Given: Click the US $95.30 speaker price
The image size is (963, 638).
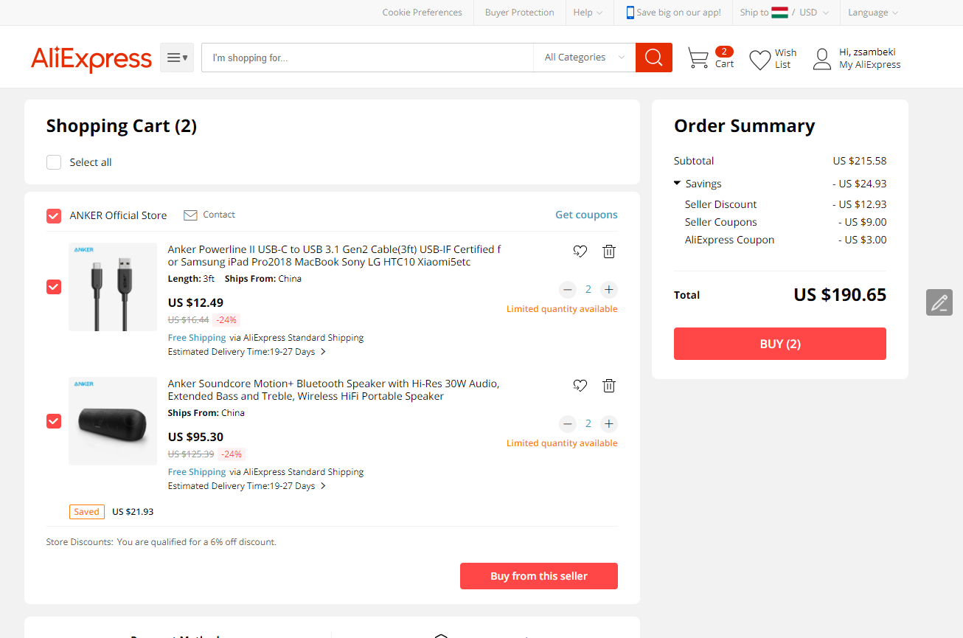Looking at the screenshot, I should (x=195, y=437).
